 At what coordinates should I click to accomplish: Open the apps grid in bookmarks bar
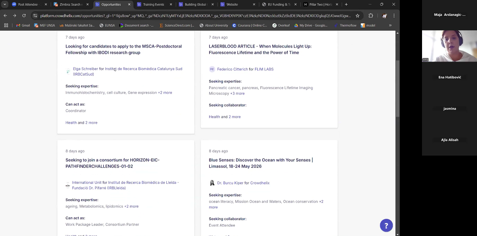pos(6,25)
